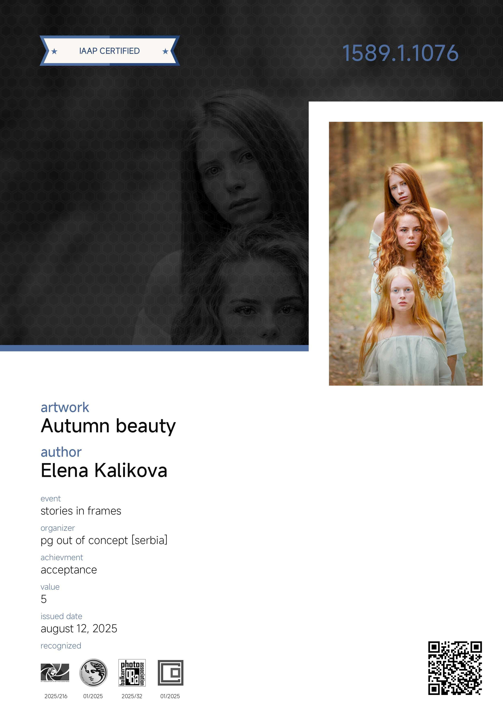Click the blue horizontal divider bar
This screenshot has height=712, width=503.
point(154,348)
